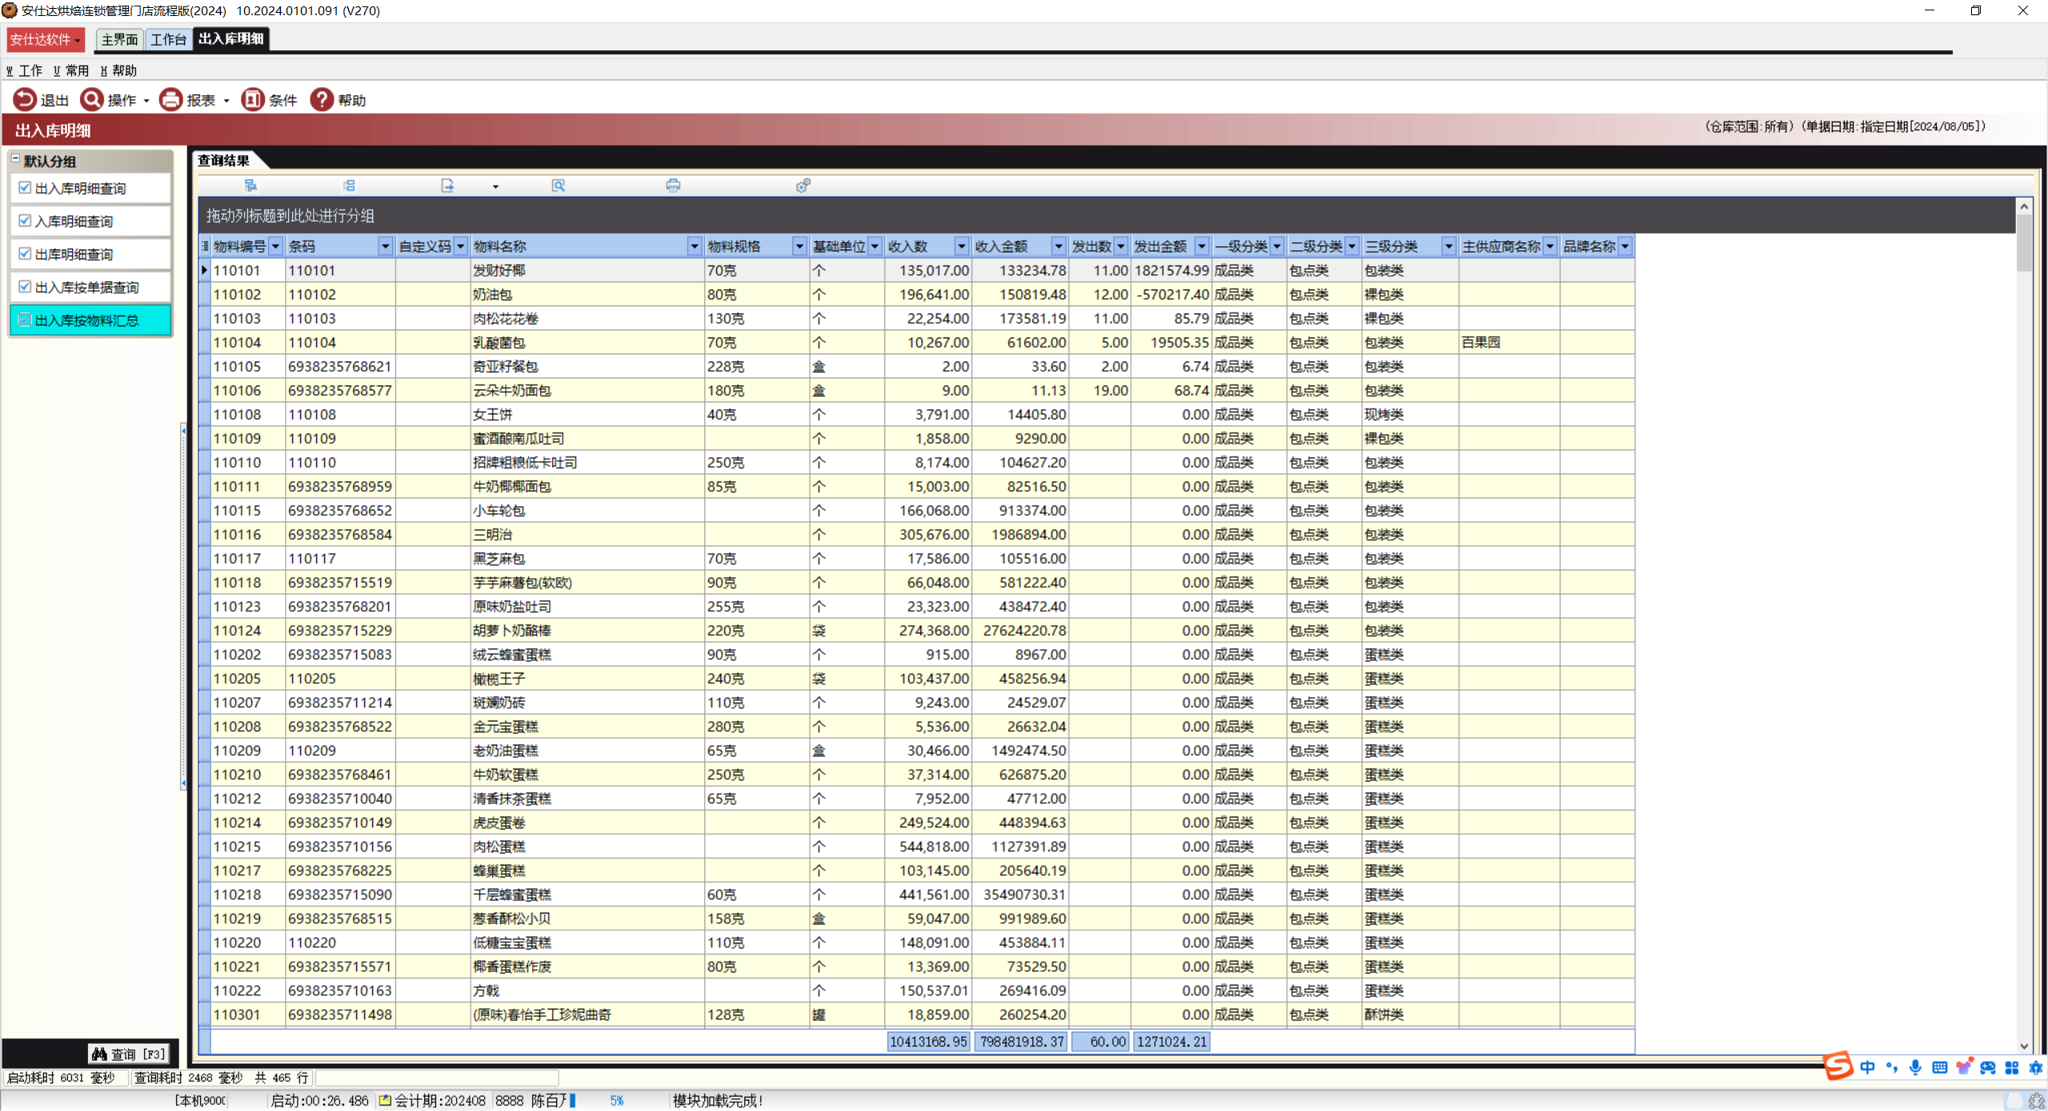Viewport: 2048px width, 1111px height.
Task: Toggle the 出入库按单据查询 checkbox
Action: [x=25, y=286]
